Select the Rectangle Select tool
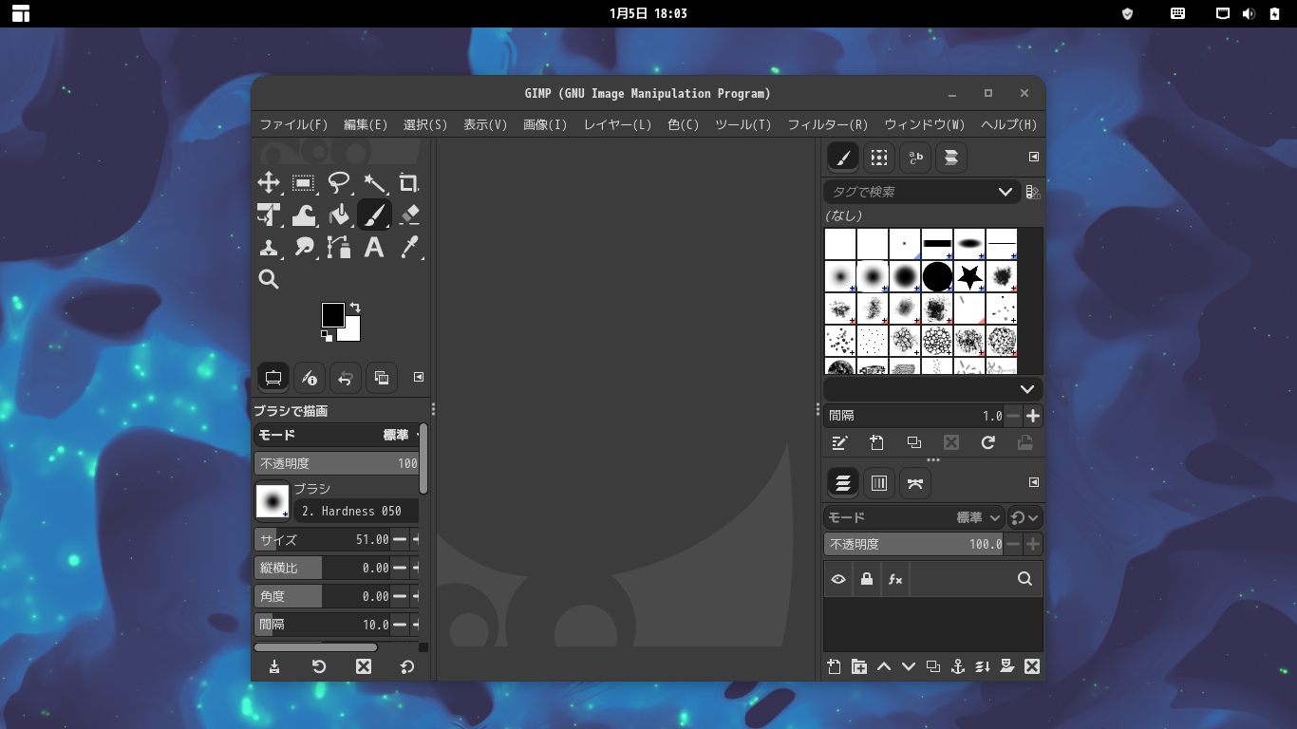Image resolution: width=1297 pixels, height=729 pixels. [x=304, y=183]
